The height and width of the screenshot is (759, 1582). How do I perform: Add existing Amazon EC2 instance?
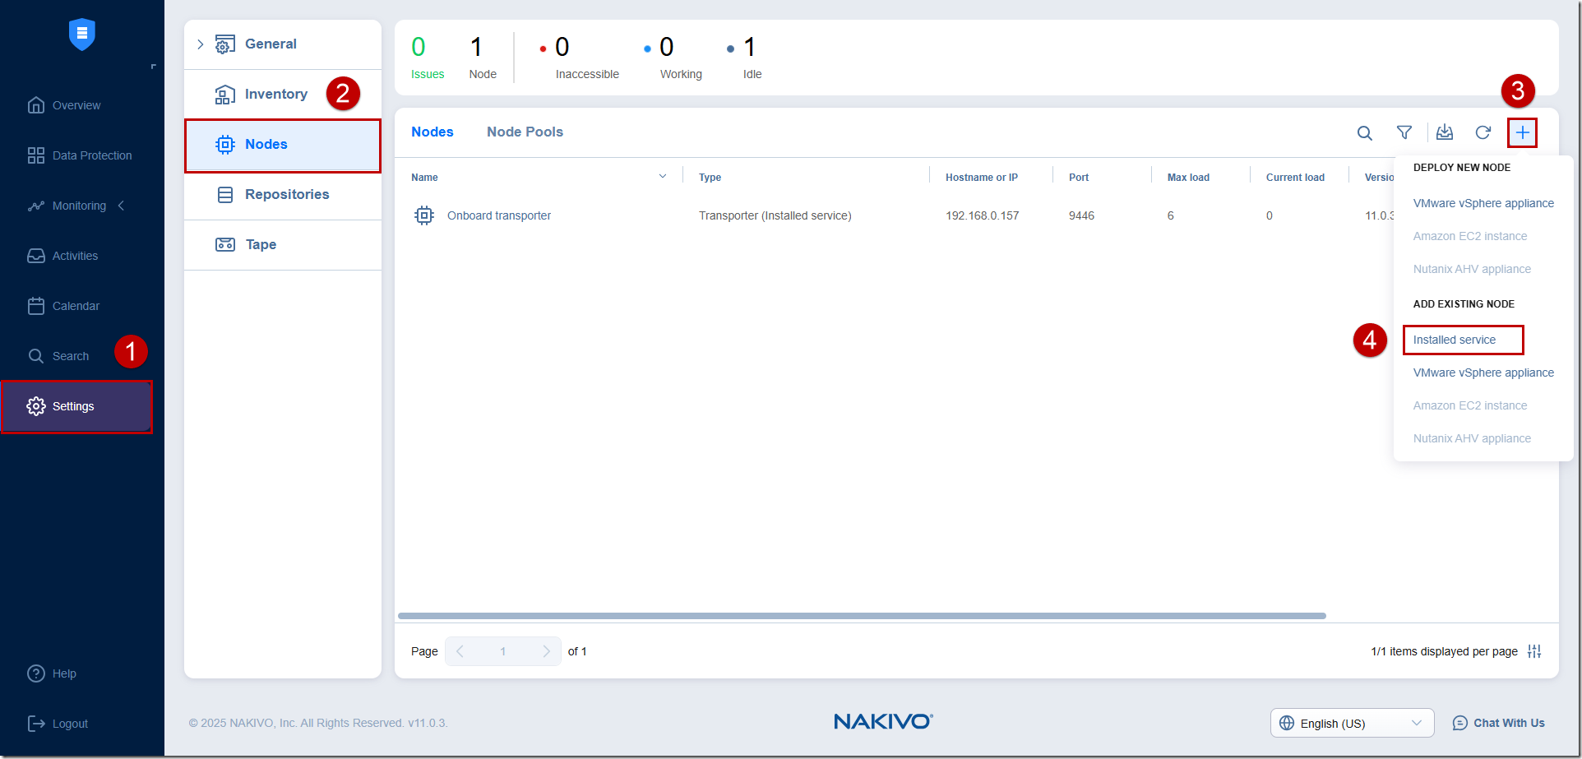click(1470, 405)
